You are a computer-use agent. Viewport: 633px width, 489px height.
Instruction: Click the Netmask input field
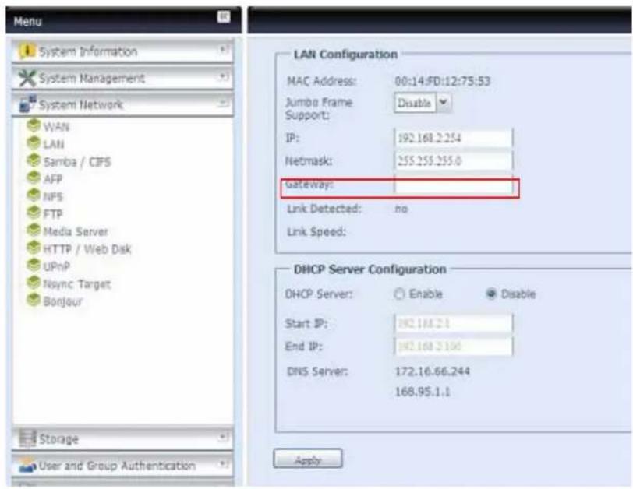tap(454, 161)
